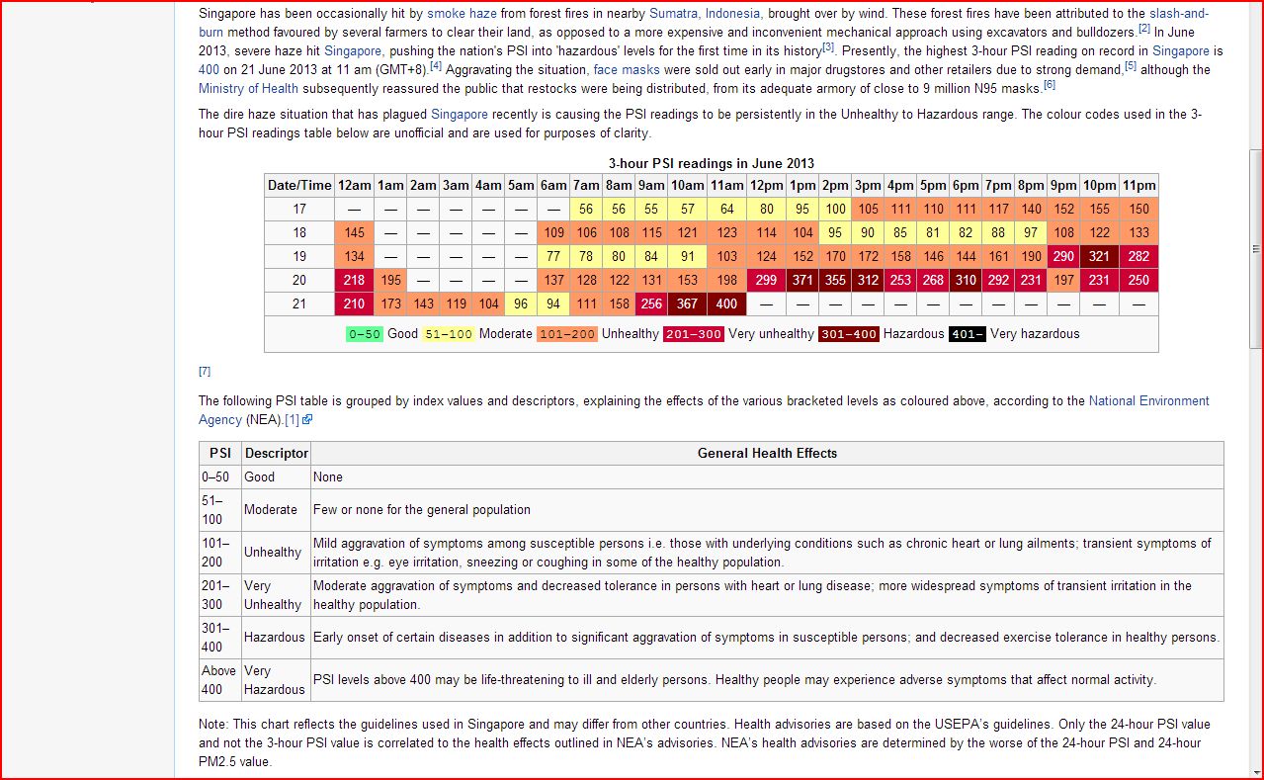The height and width of the screenshot is (780, 1264).
Task: Click the '3-hour PSI readings in June 2013' caption
Action: (712, 164)
